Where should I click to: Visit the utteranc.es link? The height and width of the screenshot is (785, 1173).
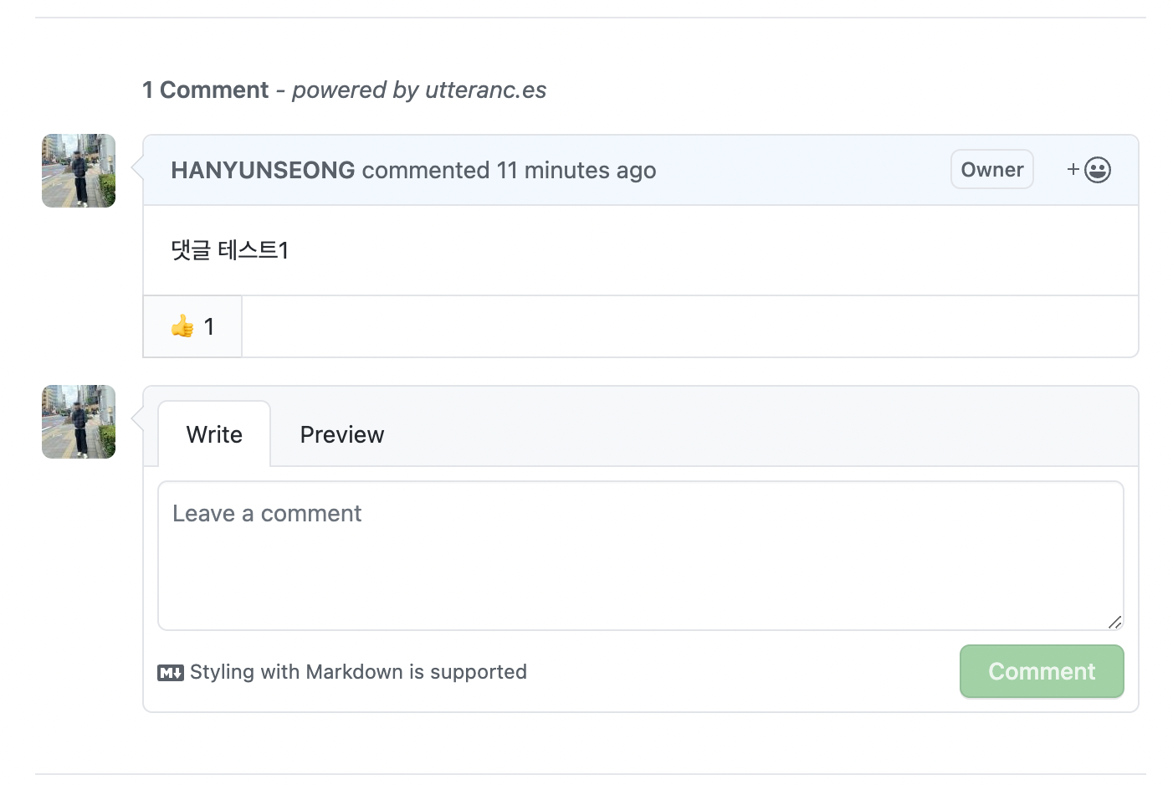(485, 90)
